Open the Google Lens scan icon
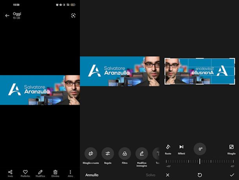Image resolution: width=239 pixels, height=180 pixels. (x=73, y=16)
